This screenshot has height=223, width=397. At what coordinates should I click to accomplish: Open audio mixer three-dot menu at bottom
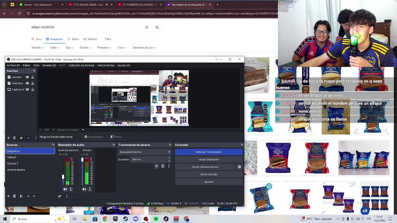[x=67, y=196]
